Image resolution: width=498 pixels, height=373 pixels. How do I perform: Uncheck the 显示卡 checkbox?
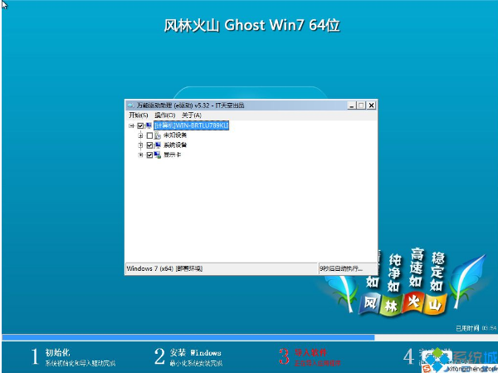[149, 155]
